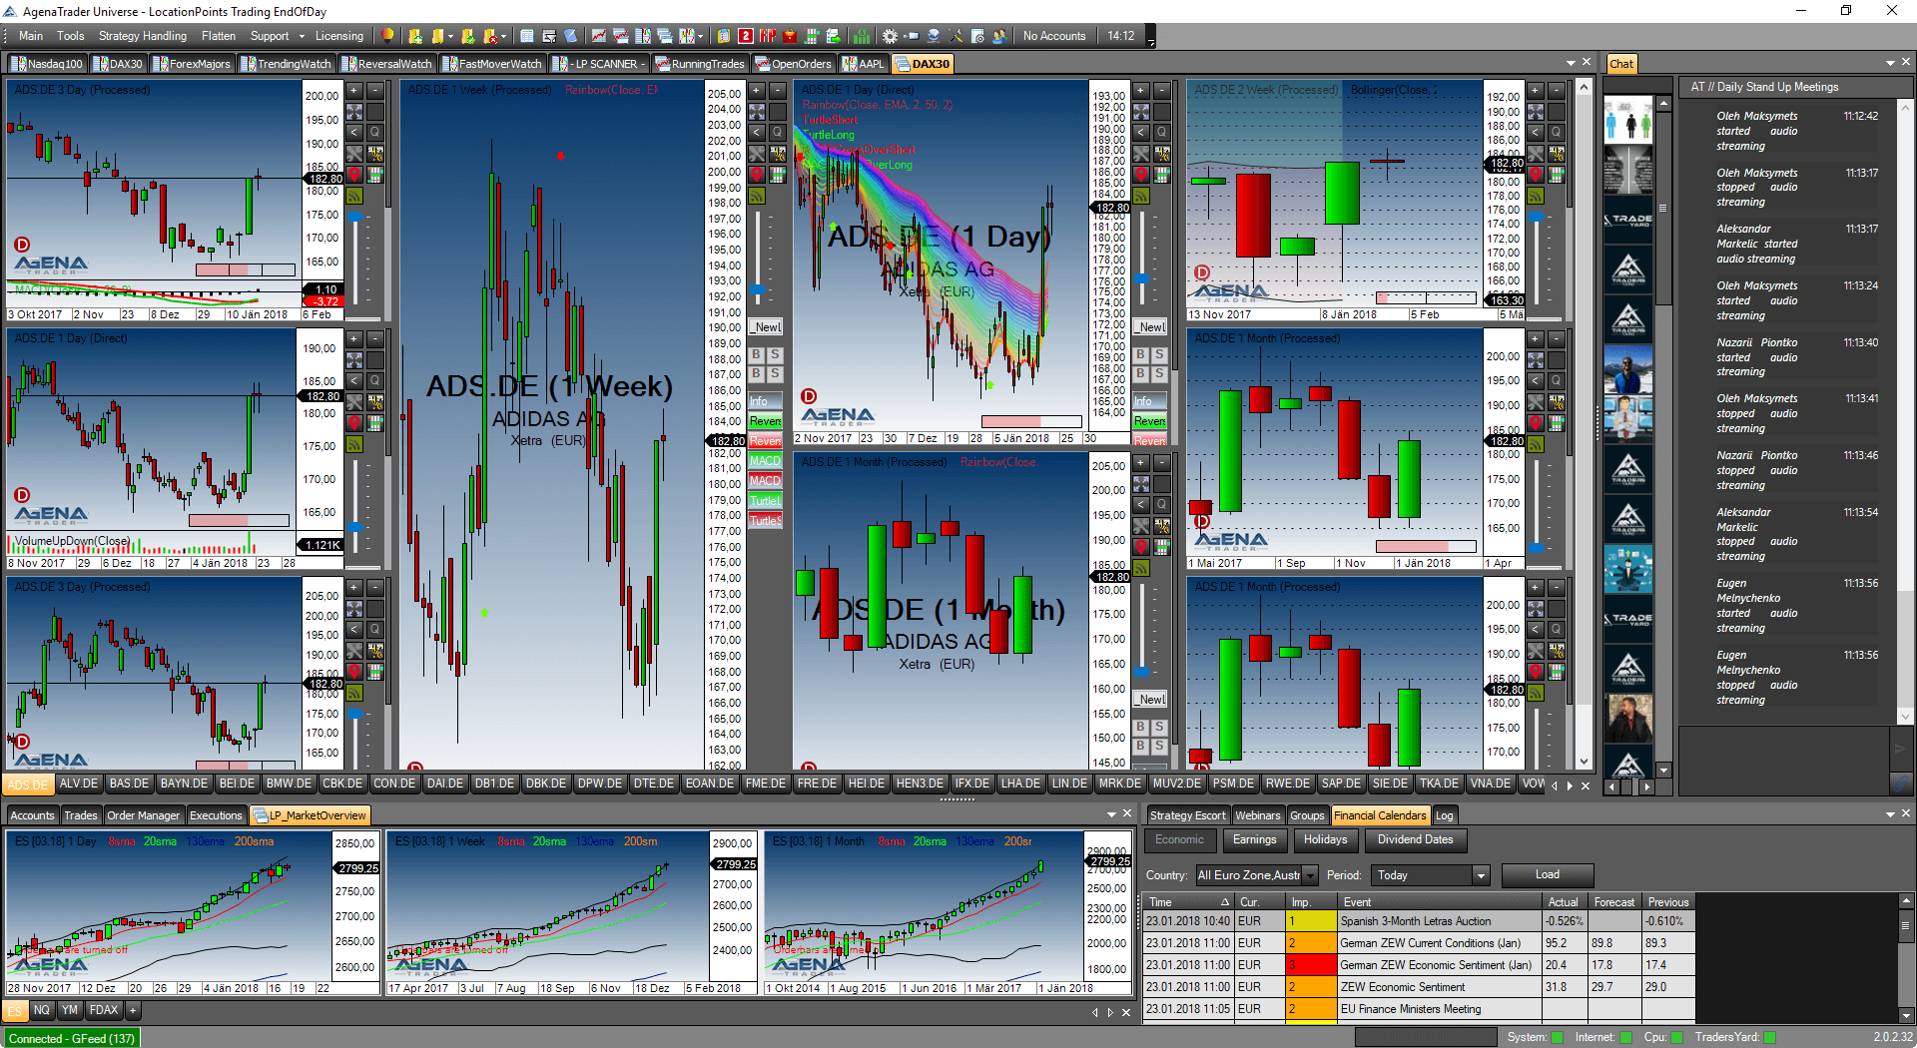Expand the Financial Calendars panel options arrow
This screenshot has width=1917, height=1048.
[1890, 815]
